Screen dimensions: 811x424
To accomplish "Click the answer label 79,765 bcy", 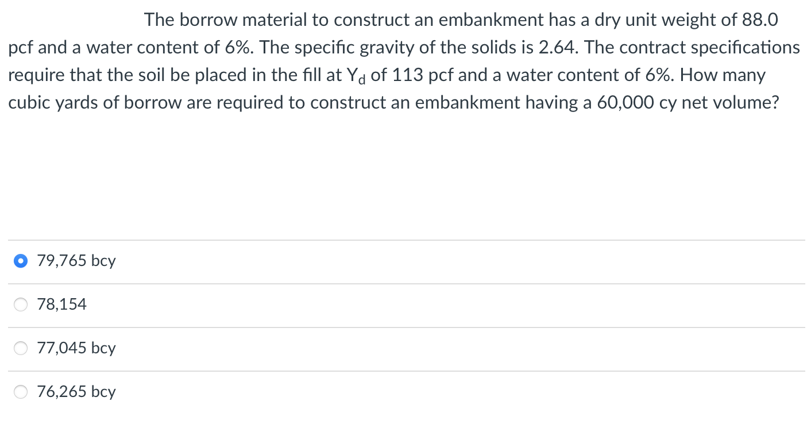I will 76,261.
